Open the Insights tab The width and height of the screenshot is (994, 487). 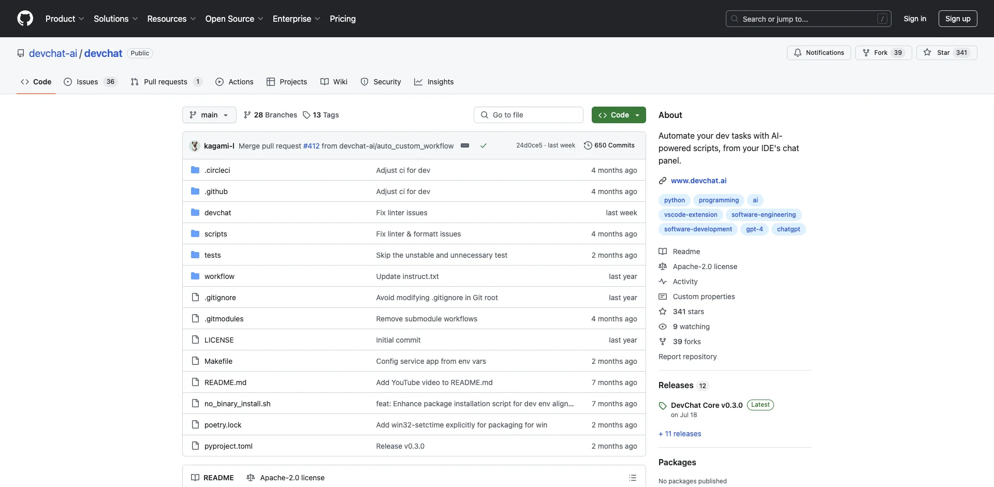coord(434,82)
